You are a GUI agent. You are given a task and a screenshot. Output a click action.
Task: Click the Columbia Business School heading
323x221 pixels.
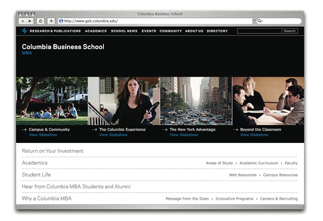click(63, 47)
